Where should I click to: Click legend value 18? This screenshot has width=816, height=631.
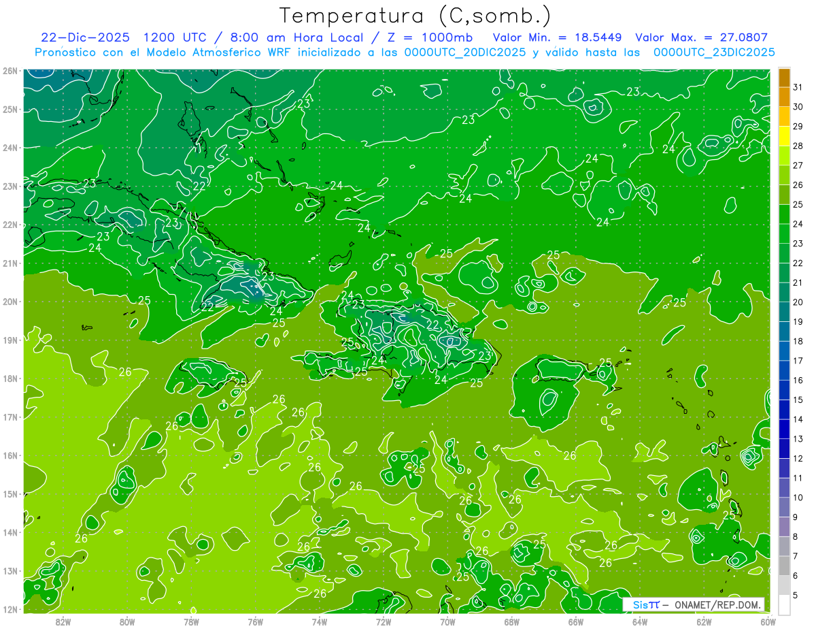[798, 341]
